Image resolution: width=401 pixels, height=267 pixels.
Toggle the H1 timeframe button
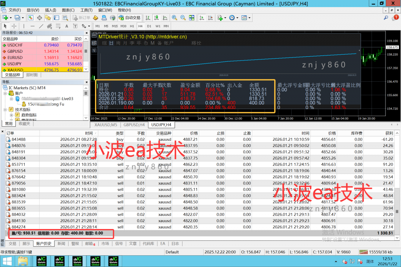(132, 26)
